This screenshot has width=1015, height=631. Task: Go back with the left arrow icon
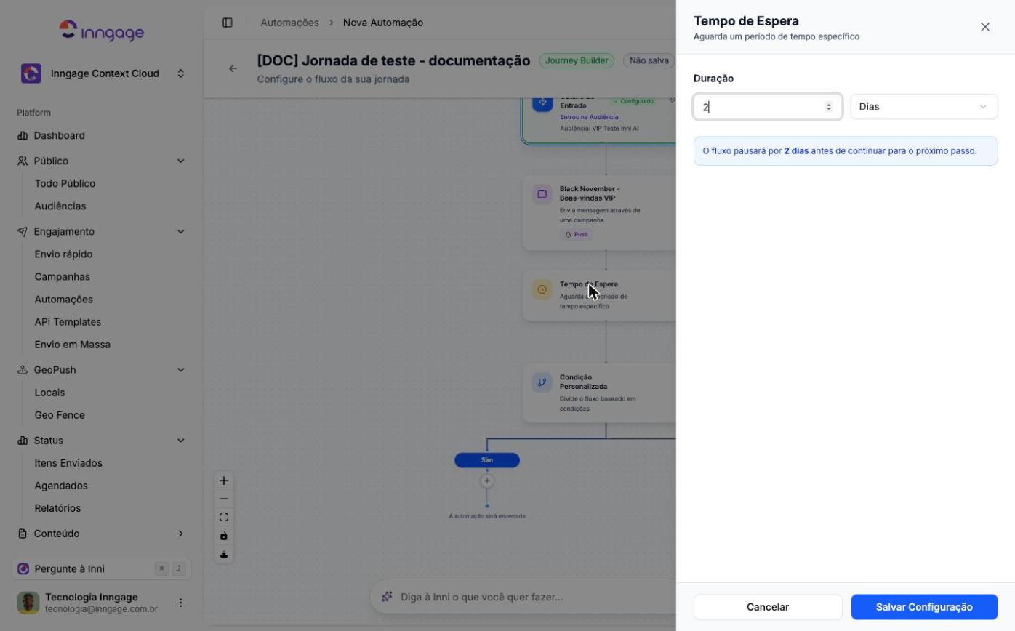pyautogui.click(x=233, y=68)
